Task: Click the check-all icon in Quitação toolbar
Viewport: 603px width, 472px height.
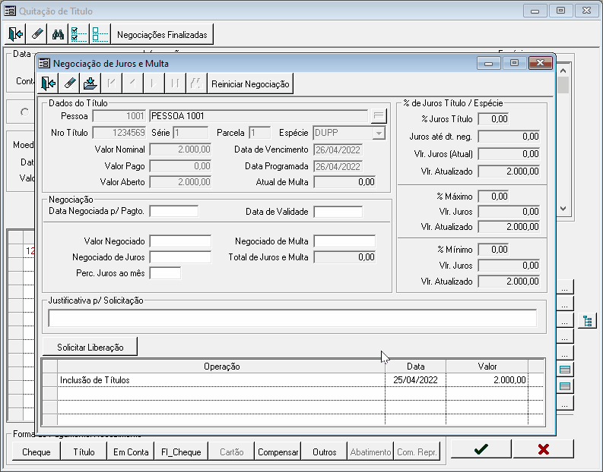Action: (78, 34)
